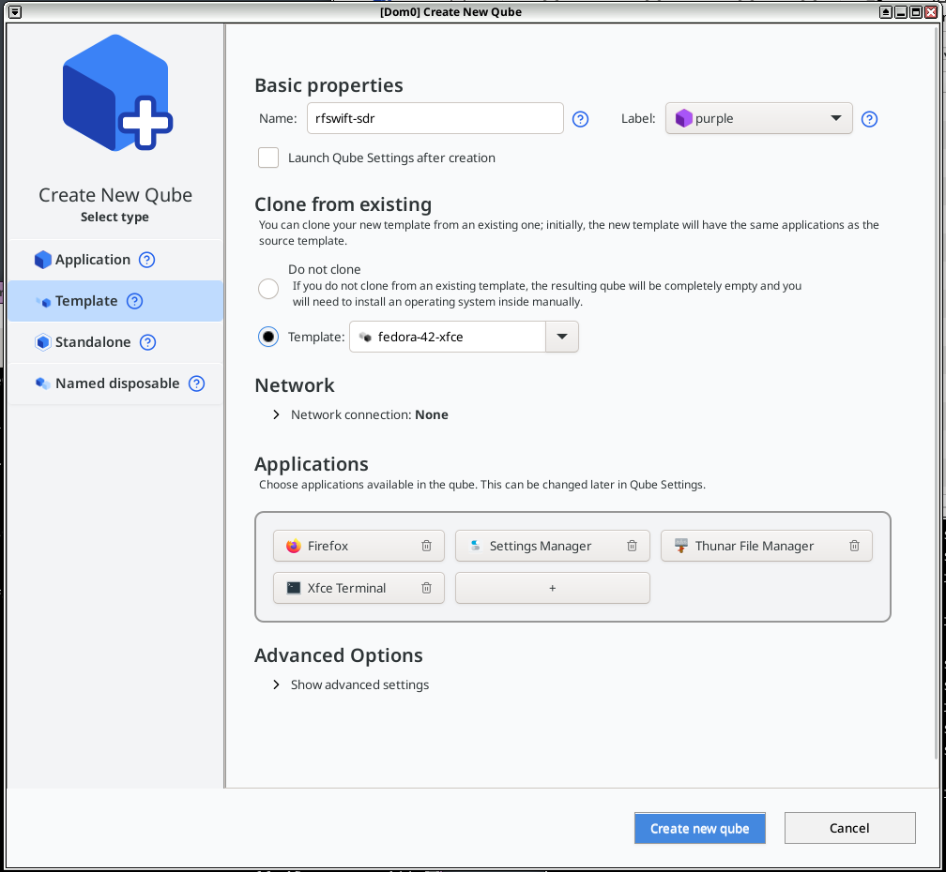The height and width of the screenshot is (872, 946).
Task: Open the Name field help tooltip
Action: [x=580, y=119]
